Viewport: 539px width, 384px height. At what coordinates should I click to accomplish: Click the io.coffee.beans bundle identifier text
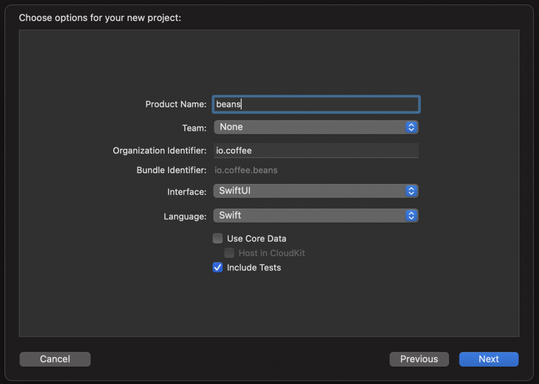(246, 170)
